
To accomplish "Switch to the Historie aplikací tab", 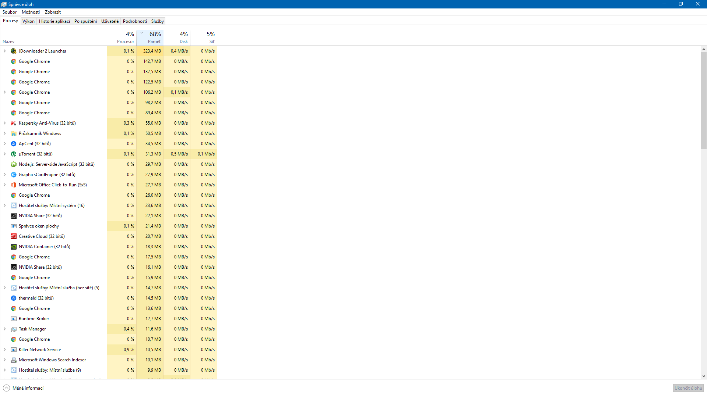I will click(x=54, y=21).
